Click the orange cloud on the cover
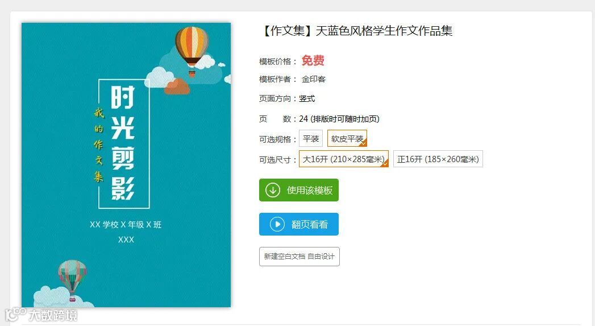 point(177,86)
